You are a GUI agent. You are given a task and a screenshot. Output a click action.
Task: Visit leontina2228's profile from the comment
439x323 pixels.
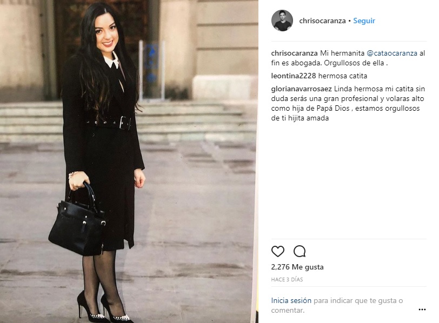293,76
